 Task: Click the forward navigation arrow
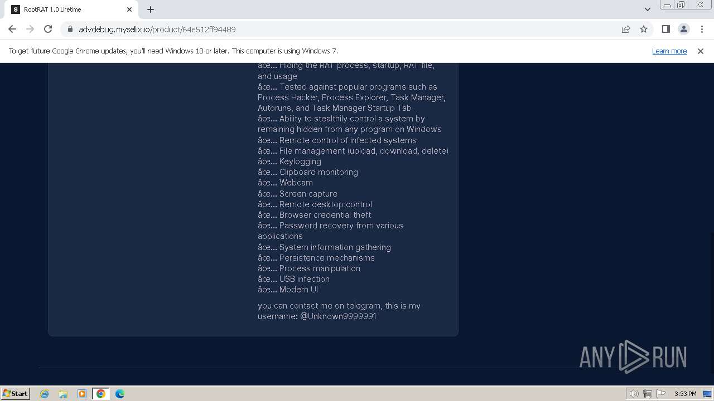30,29
